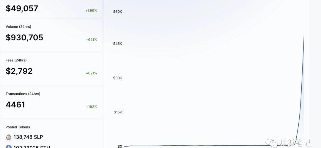Viewport: 321px width, 148px height.
Task: Click the $49,057 value
Action: click(22, 8)
